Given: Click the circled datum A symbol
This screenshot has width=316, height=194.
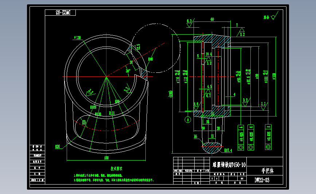Looking at the screenshot, I should (188, 120).
